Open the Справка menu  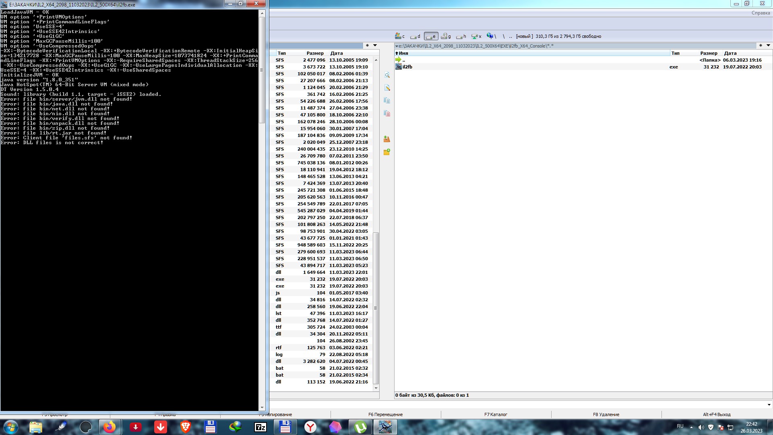[760, 13]
